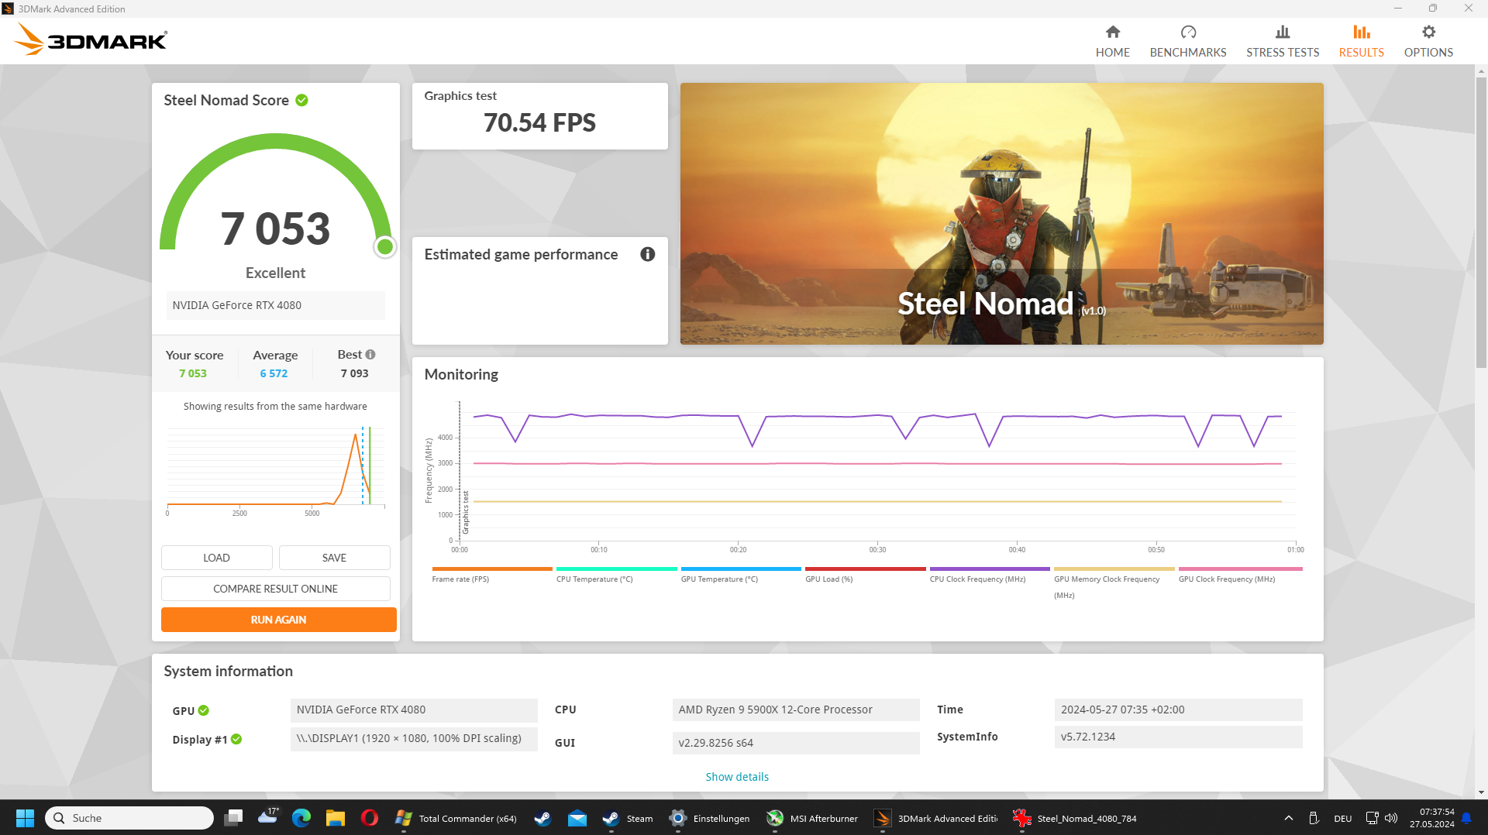Click the Steel Nomad Score green checkmark
Viewport: 1488px width, 835px height.
pyautogui.click(x=302, y=100)
